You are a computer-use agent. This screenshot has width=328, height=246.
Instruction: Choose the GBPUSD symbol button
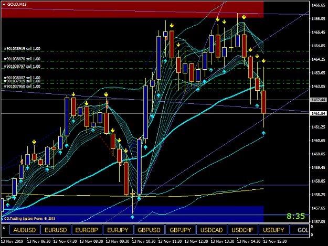[149, 230]
